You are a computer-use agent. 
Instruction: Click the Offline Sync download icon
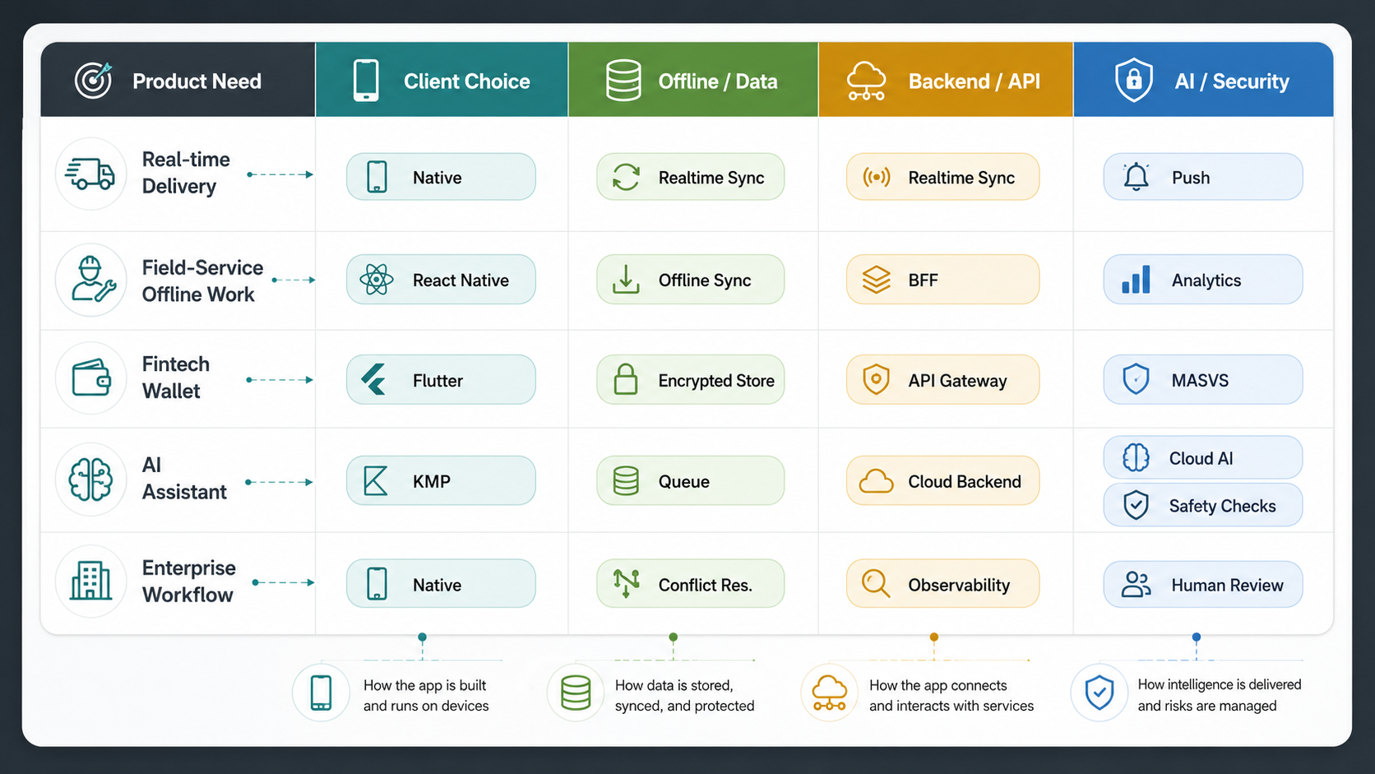pos(626,280)
